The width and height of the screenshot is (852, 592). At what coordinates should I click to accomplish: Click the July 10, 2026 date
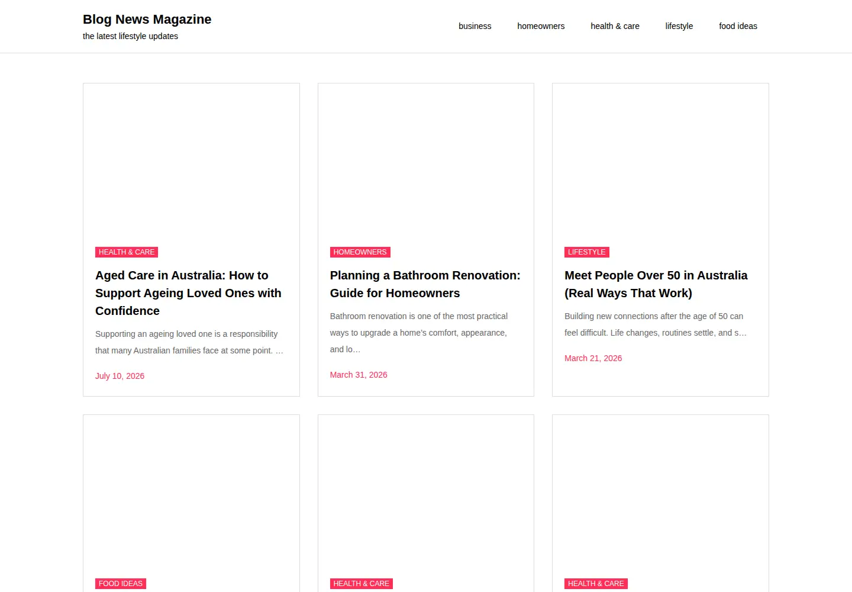click(x=120, y=376)
